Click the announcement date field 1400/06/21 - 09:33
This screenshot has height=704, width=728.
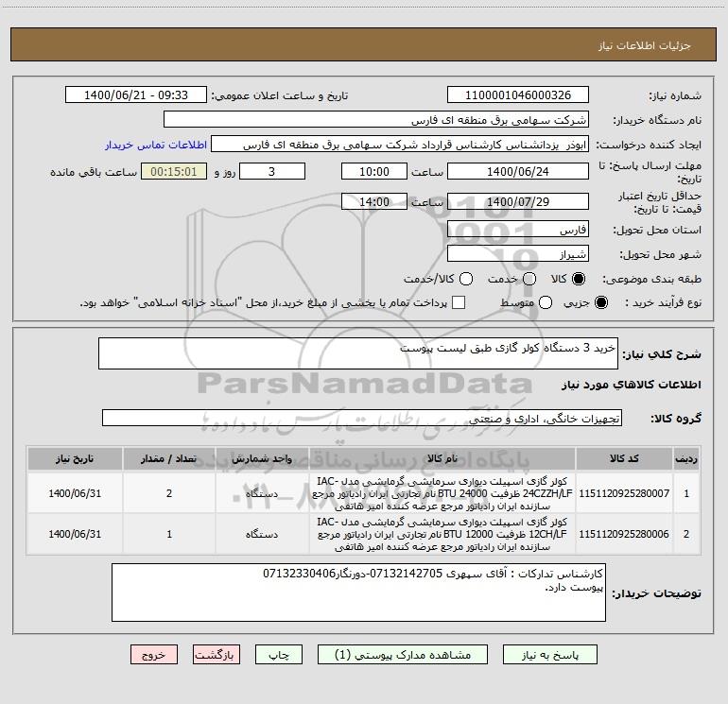(136, 95)
